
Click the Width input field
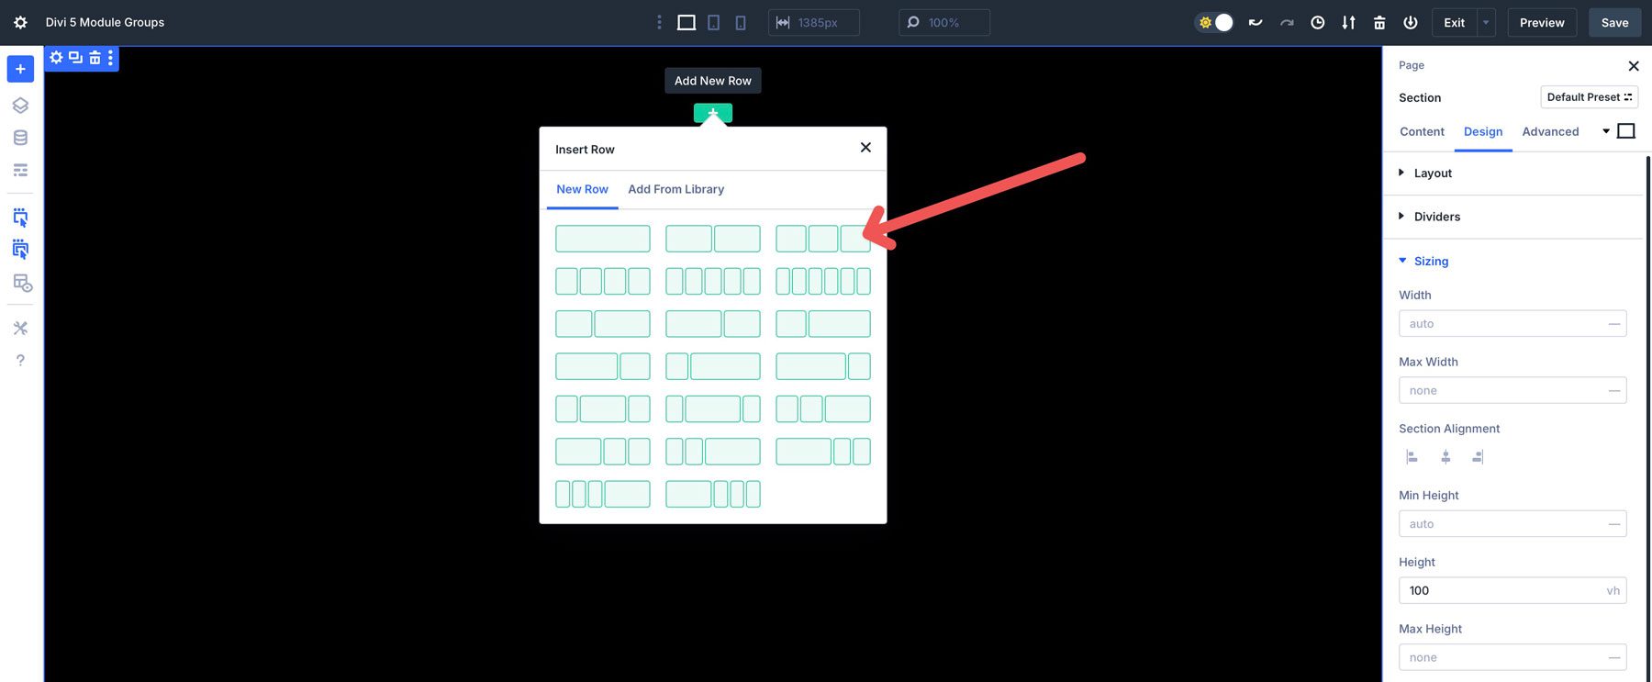tap(1512, 324)
